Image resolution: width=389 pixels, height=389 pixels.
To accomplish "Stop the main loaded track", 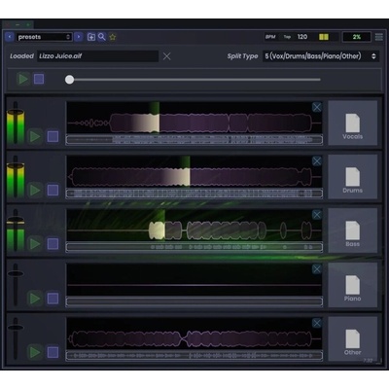I will [x=39, y=79].
